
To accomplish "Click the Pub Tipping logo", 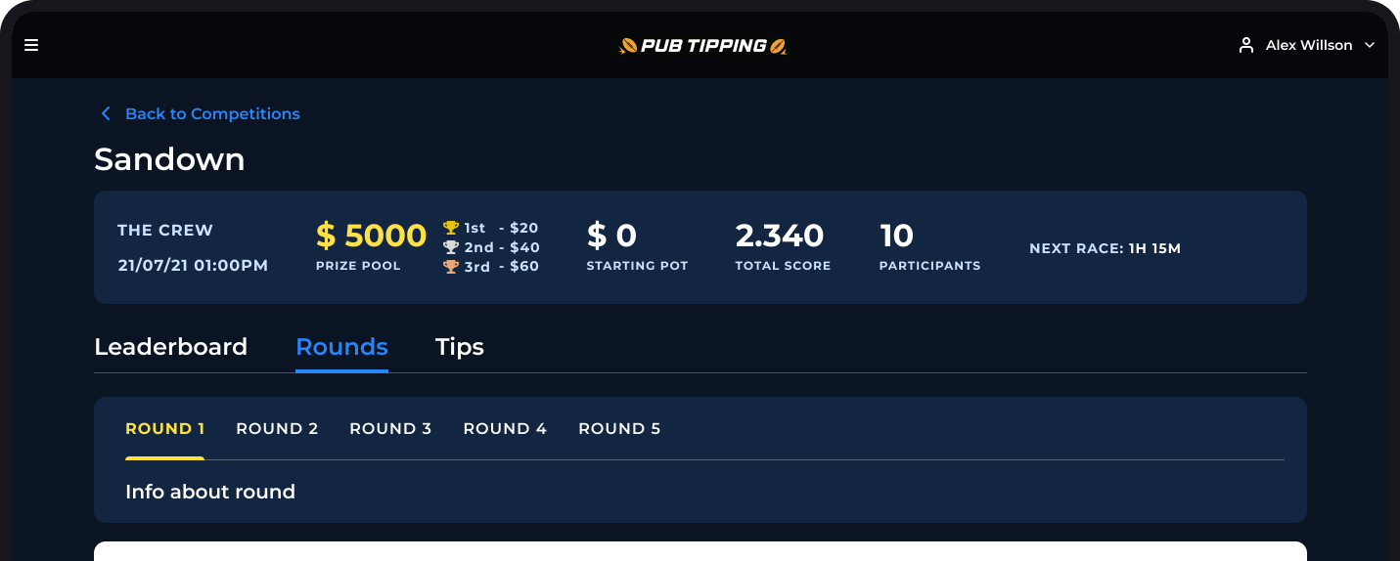I will [702, 45].
